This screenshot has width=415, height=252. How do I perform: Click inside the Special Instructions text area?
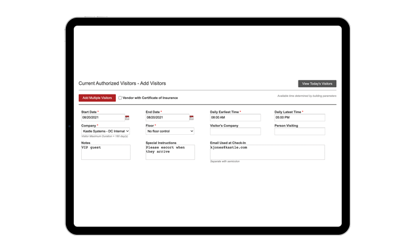coord(170,152)
